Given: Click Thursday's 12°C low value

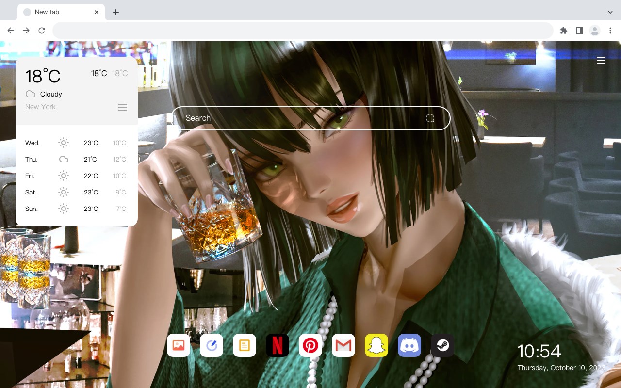Looking at the screenshot, I should (x=119, y=160).
